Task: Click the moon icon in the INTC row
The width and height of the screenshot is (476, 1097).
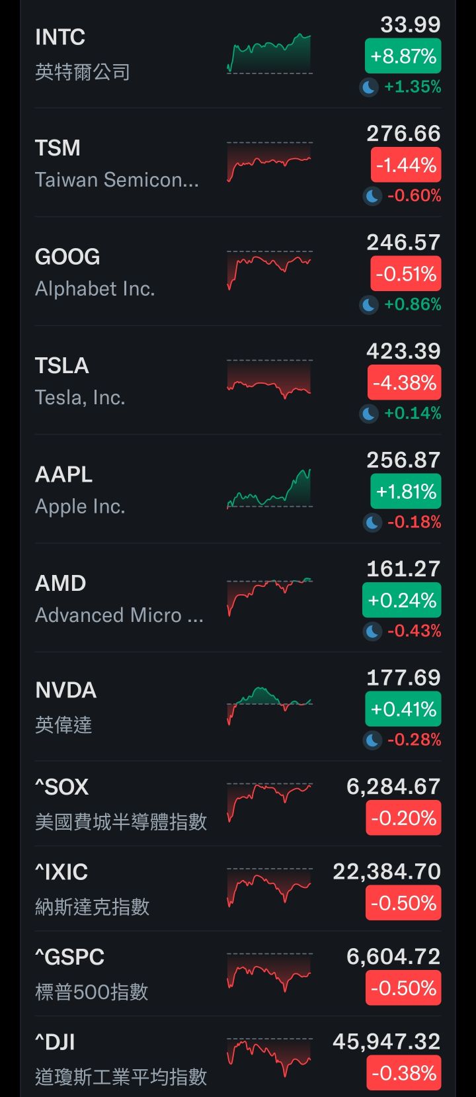Action: pyautogui.click(x=369, y=87)
